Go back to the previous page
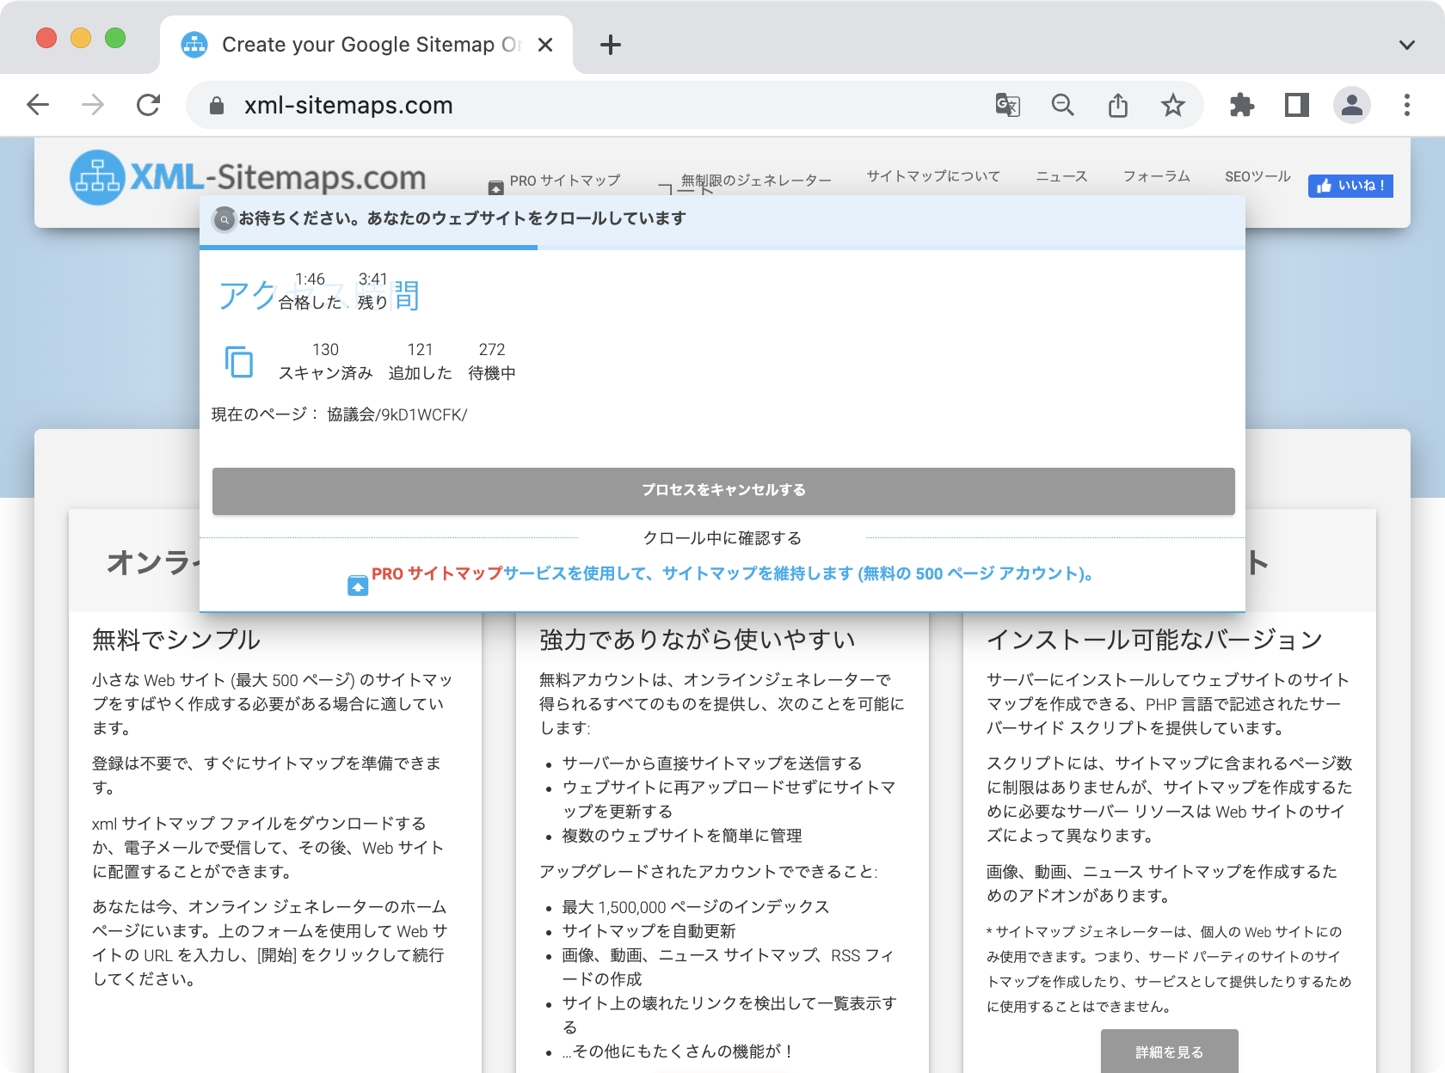This screenshot has width=1445, height=1073. (38, 105)
